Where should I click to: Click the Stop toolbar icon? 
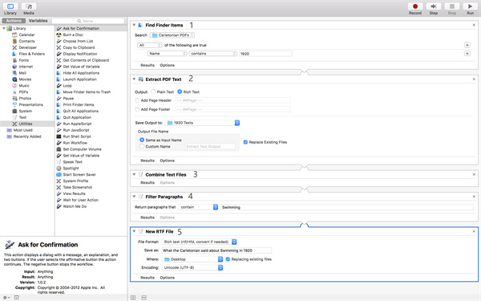pyautogui.click(x=452, y=6)
